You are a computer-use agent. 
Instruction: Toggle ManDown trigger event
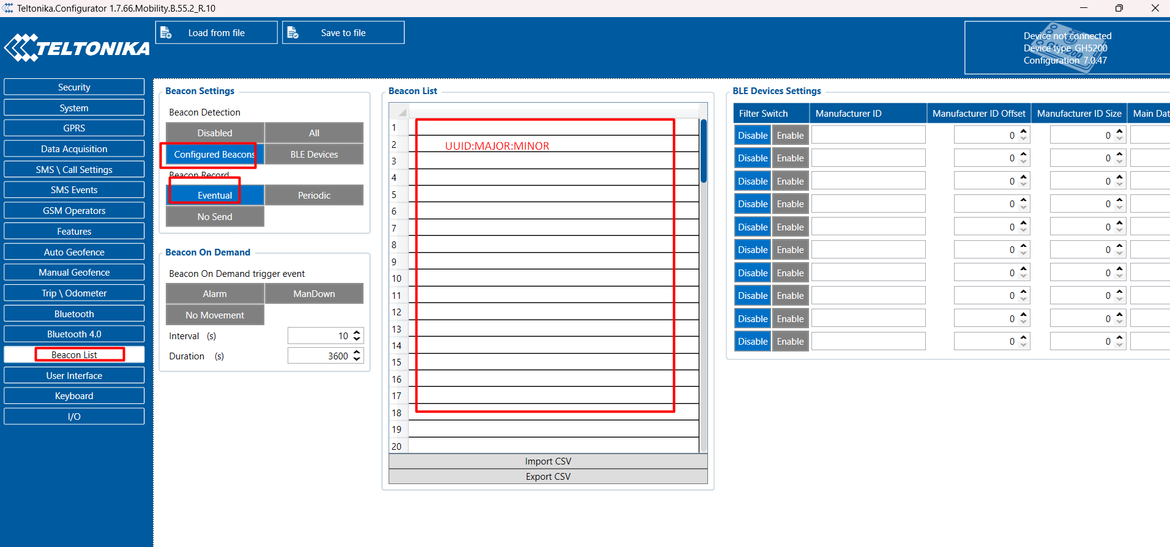[x=314, y=293]
